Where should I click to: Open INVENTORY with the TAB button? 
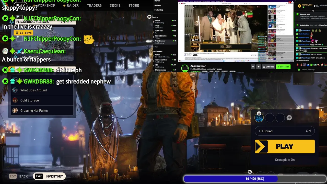[x=49, y=176]
